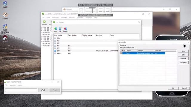Click the Soft keys button
191x107 pixels.
[x=183, y=62]
